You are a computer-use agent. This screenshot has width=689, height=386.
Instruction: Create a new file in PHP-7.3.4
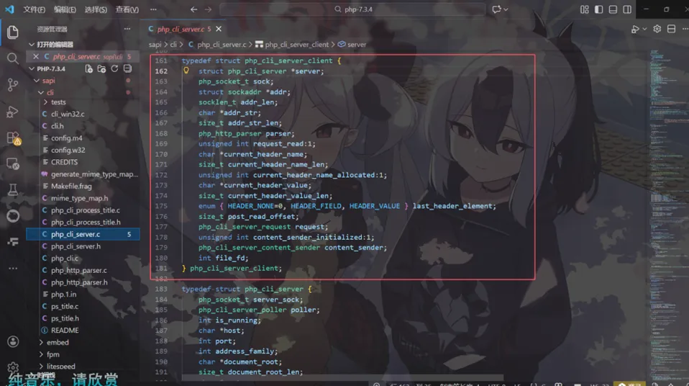point(88,68)
